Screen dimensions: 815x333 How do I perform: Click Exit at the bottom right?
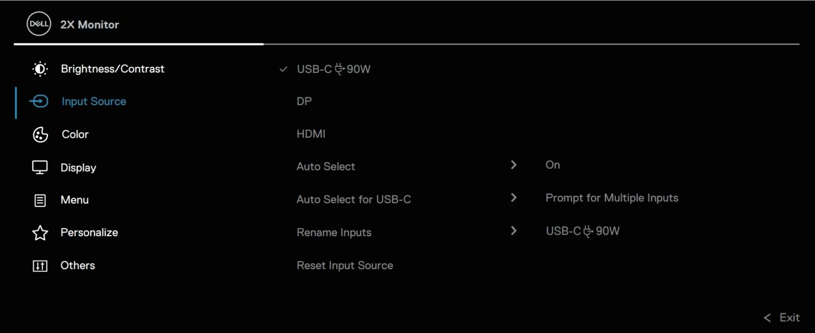tap(790, 318)
